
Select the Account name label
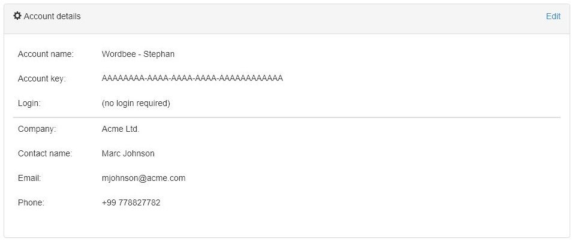pyautogui.click(x=46, y=54)
